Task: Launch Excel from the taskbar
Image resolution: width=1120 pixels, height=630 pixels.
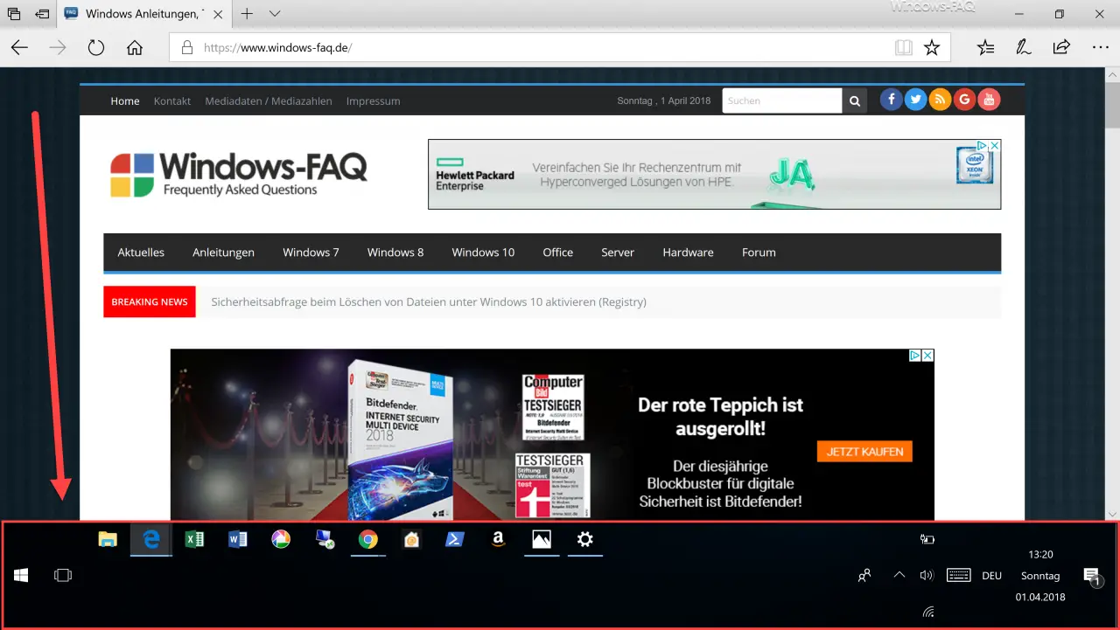Action: 194,539
